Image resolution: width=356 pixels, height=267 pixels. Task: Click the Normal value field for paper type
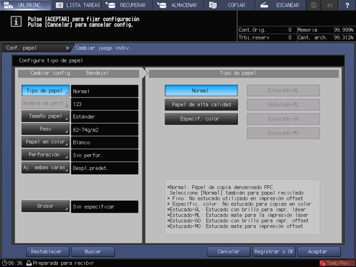(105, 91)
